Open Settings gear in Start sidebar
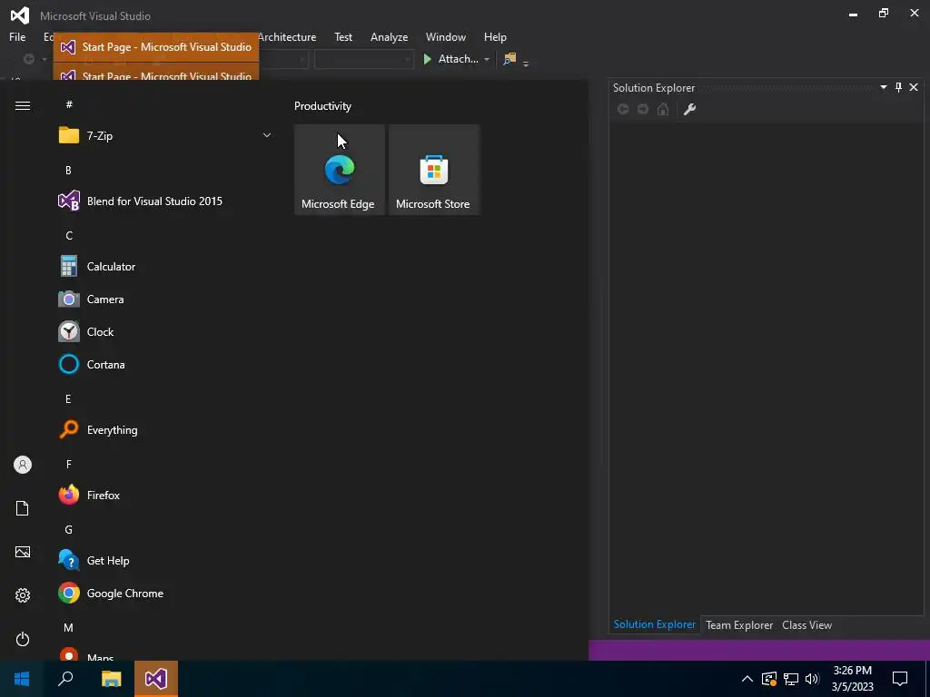Screen dimensions: 930x697 (23, 595)
